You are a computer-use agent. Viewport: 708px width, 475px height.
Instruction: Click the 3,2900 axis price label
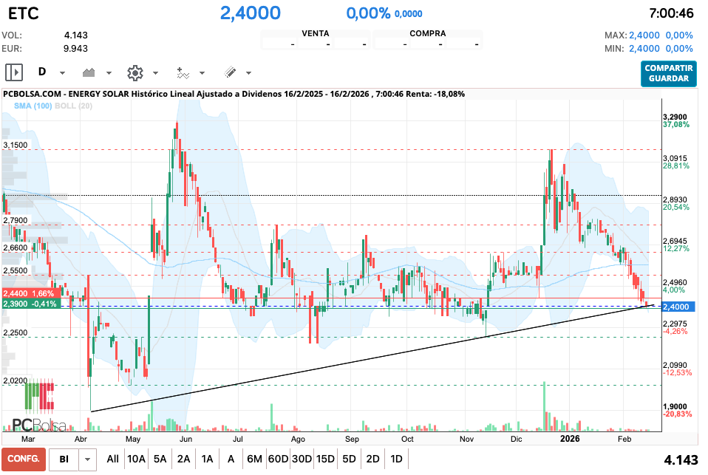(x=675, y=117)
